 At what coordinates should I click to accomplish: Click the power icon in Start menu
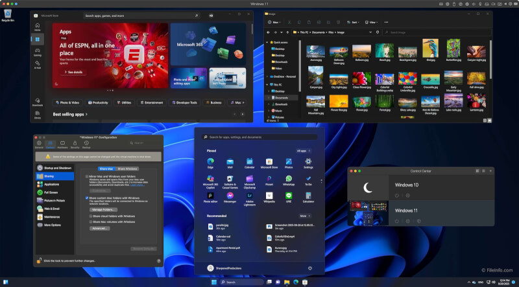[310, 268]
